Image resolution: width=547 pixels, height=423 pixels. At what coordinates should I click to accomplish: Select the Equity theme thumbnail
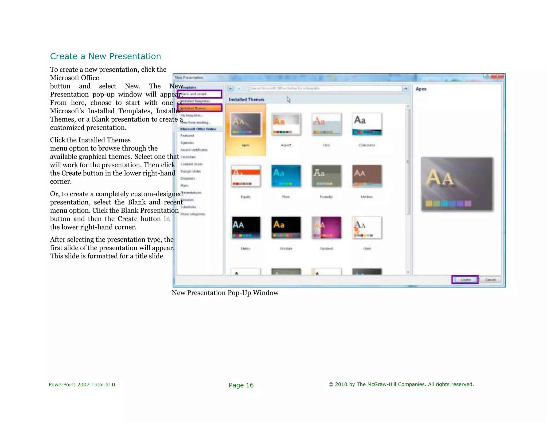(x=246, y=176)
